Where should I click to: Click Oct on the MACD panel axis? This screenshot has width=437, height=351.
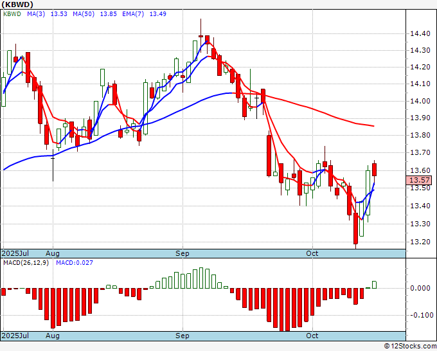click(x=312, y=336)
